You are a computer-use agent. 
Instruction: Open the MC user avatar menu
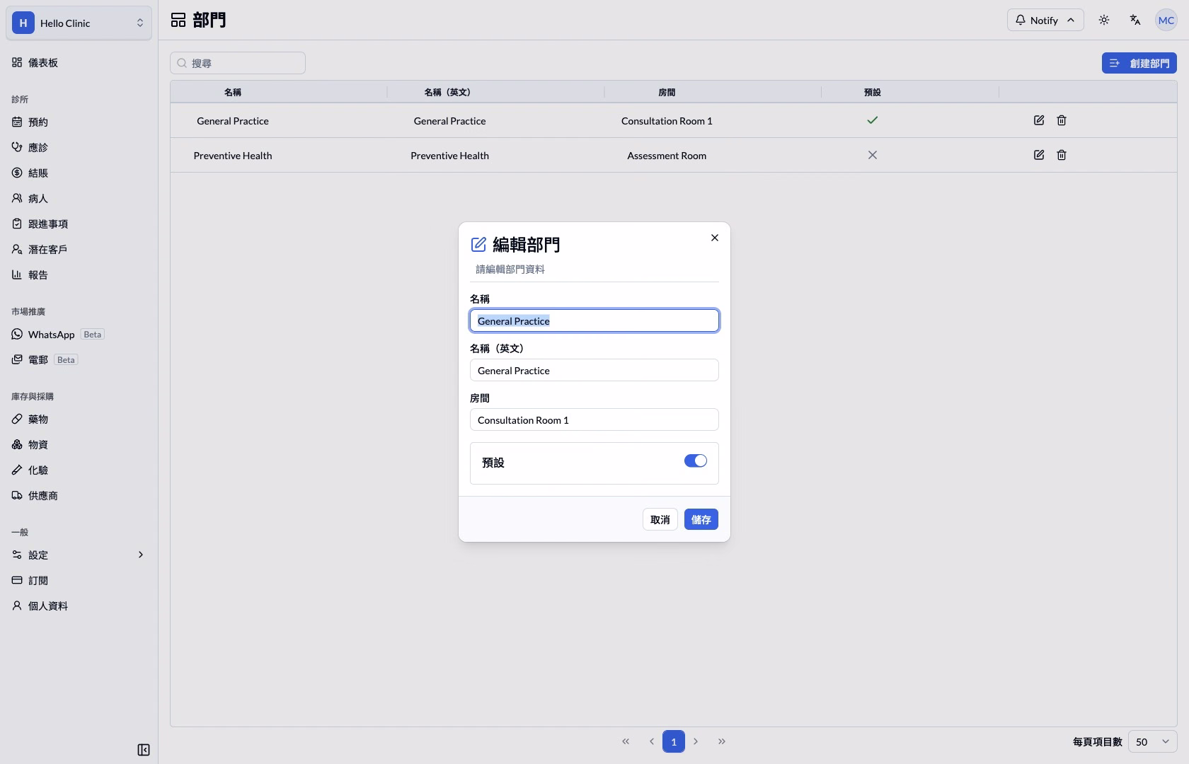coord(1166,20)
